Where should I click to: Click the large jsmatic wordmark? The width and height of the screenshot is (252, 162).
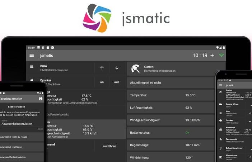146,19
